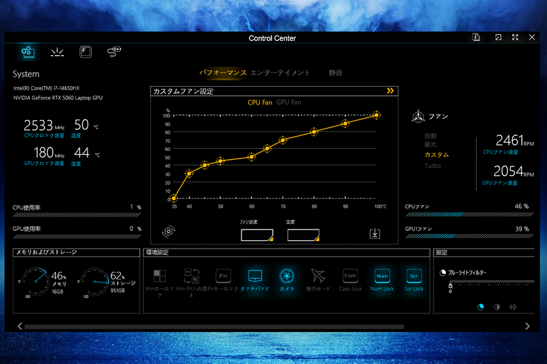
Task: Select Turbo fan mode
Action: (433, 166)
